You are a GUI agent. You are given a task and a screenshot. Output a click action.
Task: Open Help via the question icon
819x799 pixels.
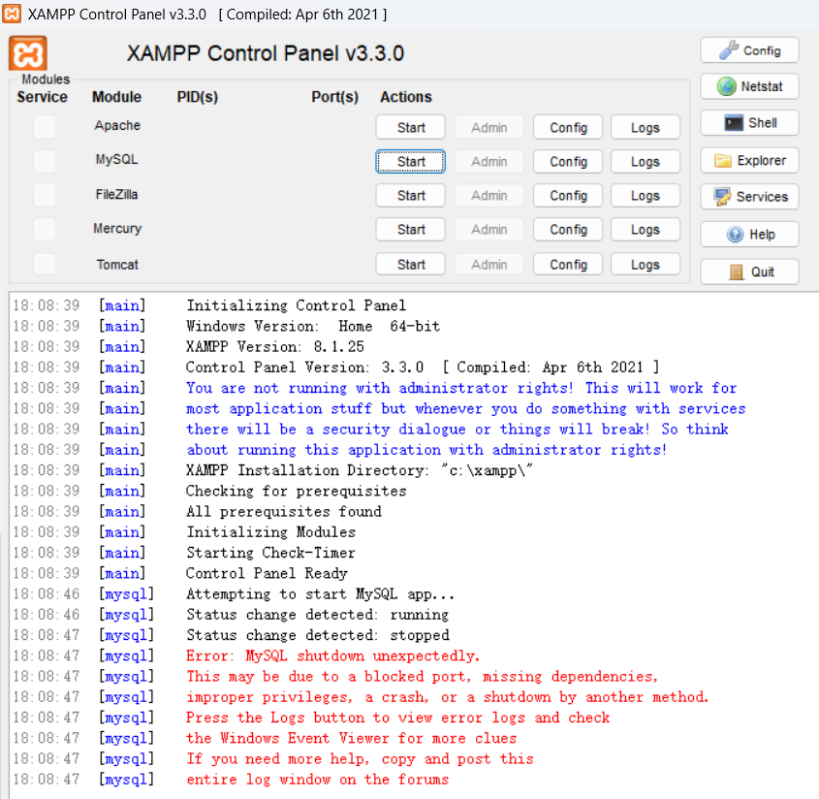[749, 234]
